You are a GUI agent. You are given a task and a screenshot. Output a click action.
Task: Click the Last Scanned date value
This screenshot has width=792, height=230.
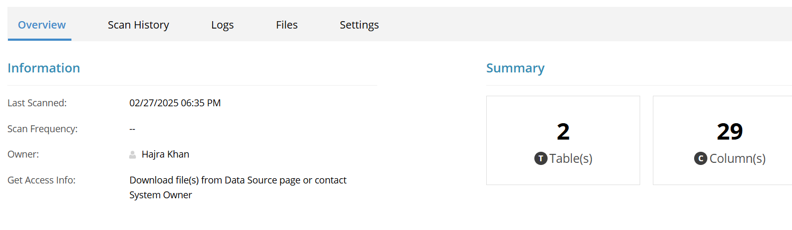175,103
